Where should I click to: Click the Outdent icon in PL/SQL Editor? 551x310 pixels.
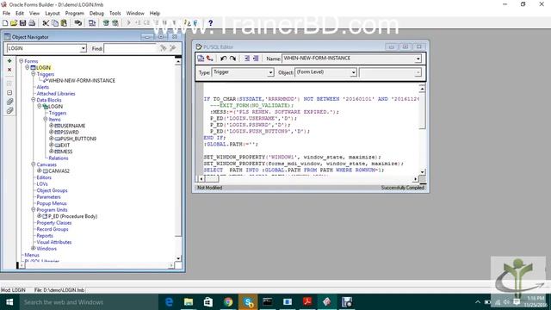tap(256, 59)
